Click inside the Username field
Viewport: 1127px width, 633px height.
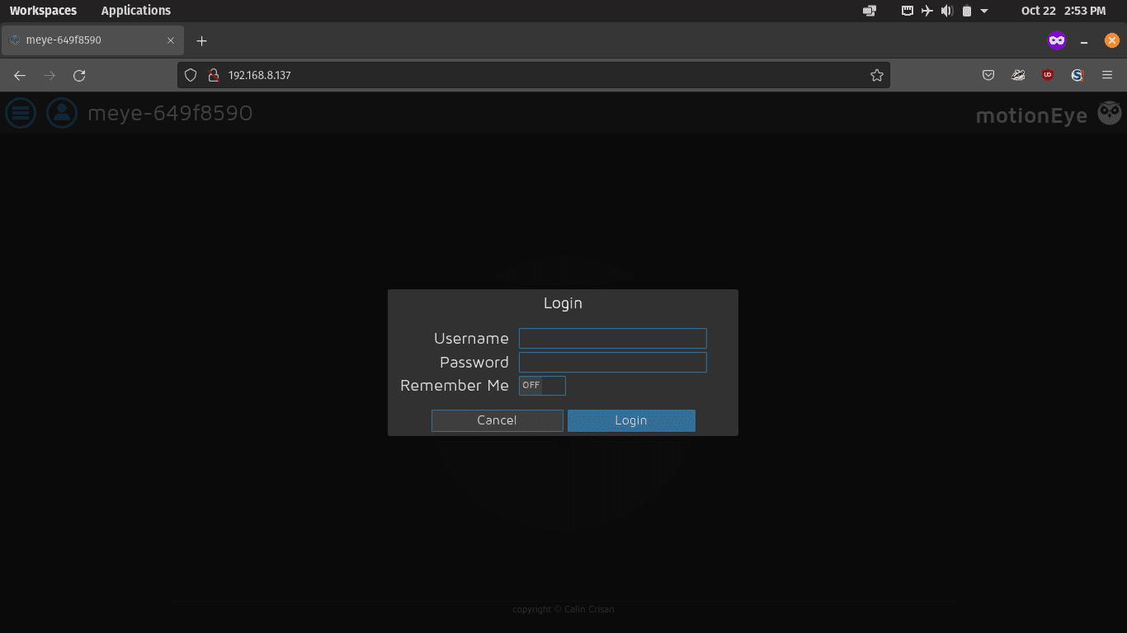coord(612,338)
